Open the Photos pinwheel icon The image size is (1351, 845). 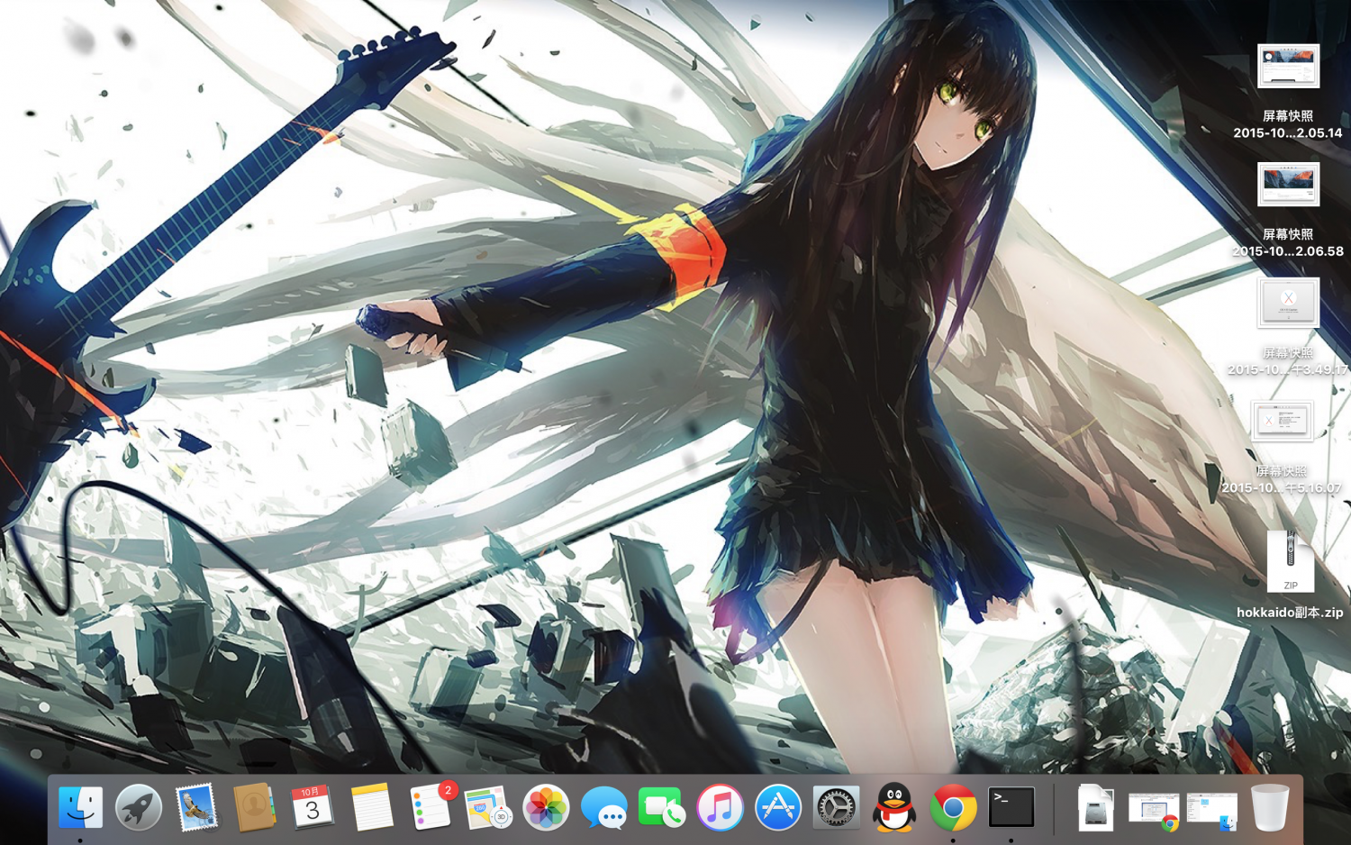click(546, 807)
